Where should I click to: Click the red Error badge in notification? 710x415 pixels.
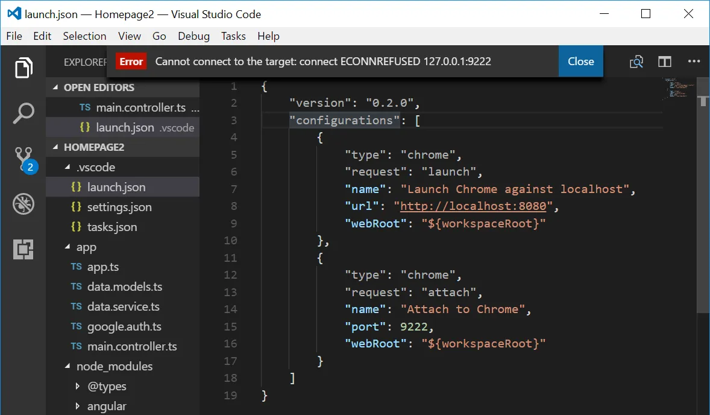[x=131, y=61]
